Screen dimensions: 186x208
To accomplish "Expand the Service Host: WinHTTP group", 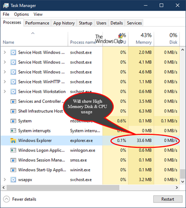I will tap(5, 82).
